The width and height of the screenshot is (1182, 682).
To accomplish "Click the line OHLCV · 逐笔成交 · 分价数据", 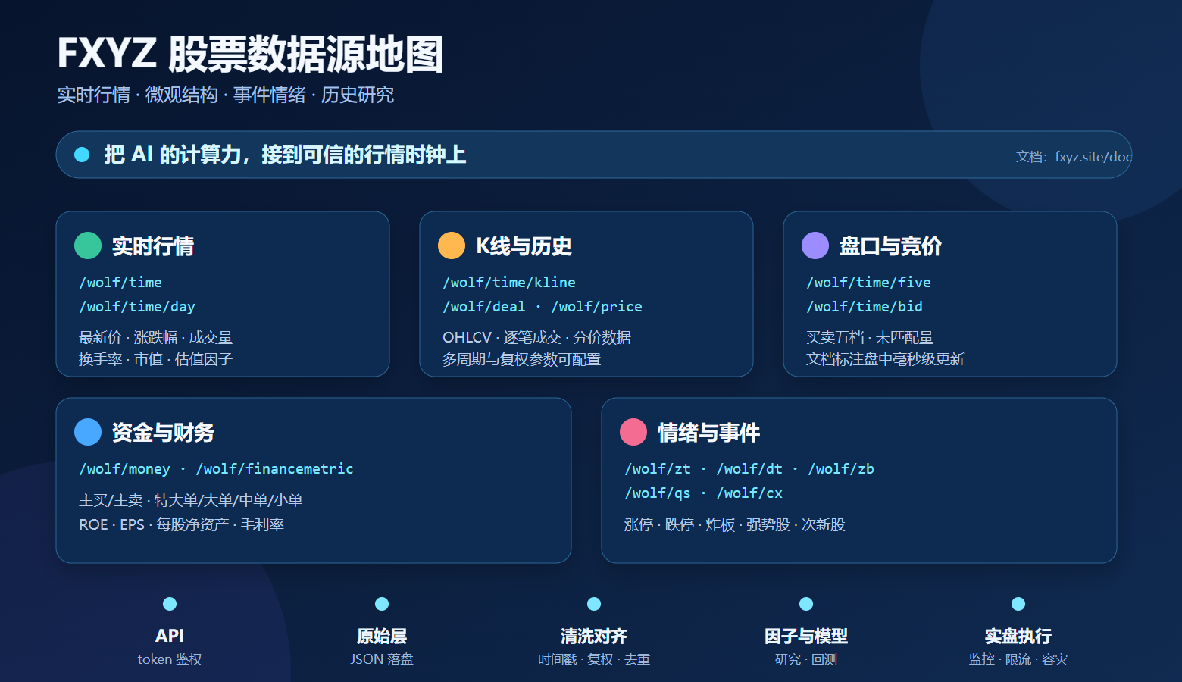I will click(536, 337).
